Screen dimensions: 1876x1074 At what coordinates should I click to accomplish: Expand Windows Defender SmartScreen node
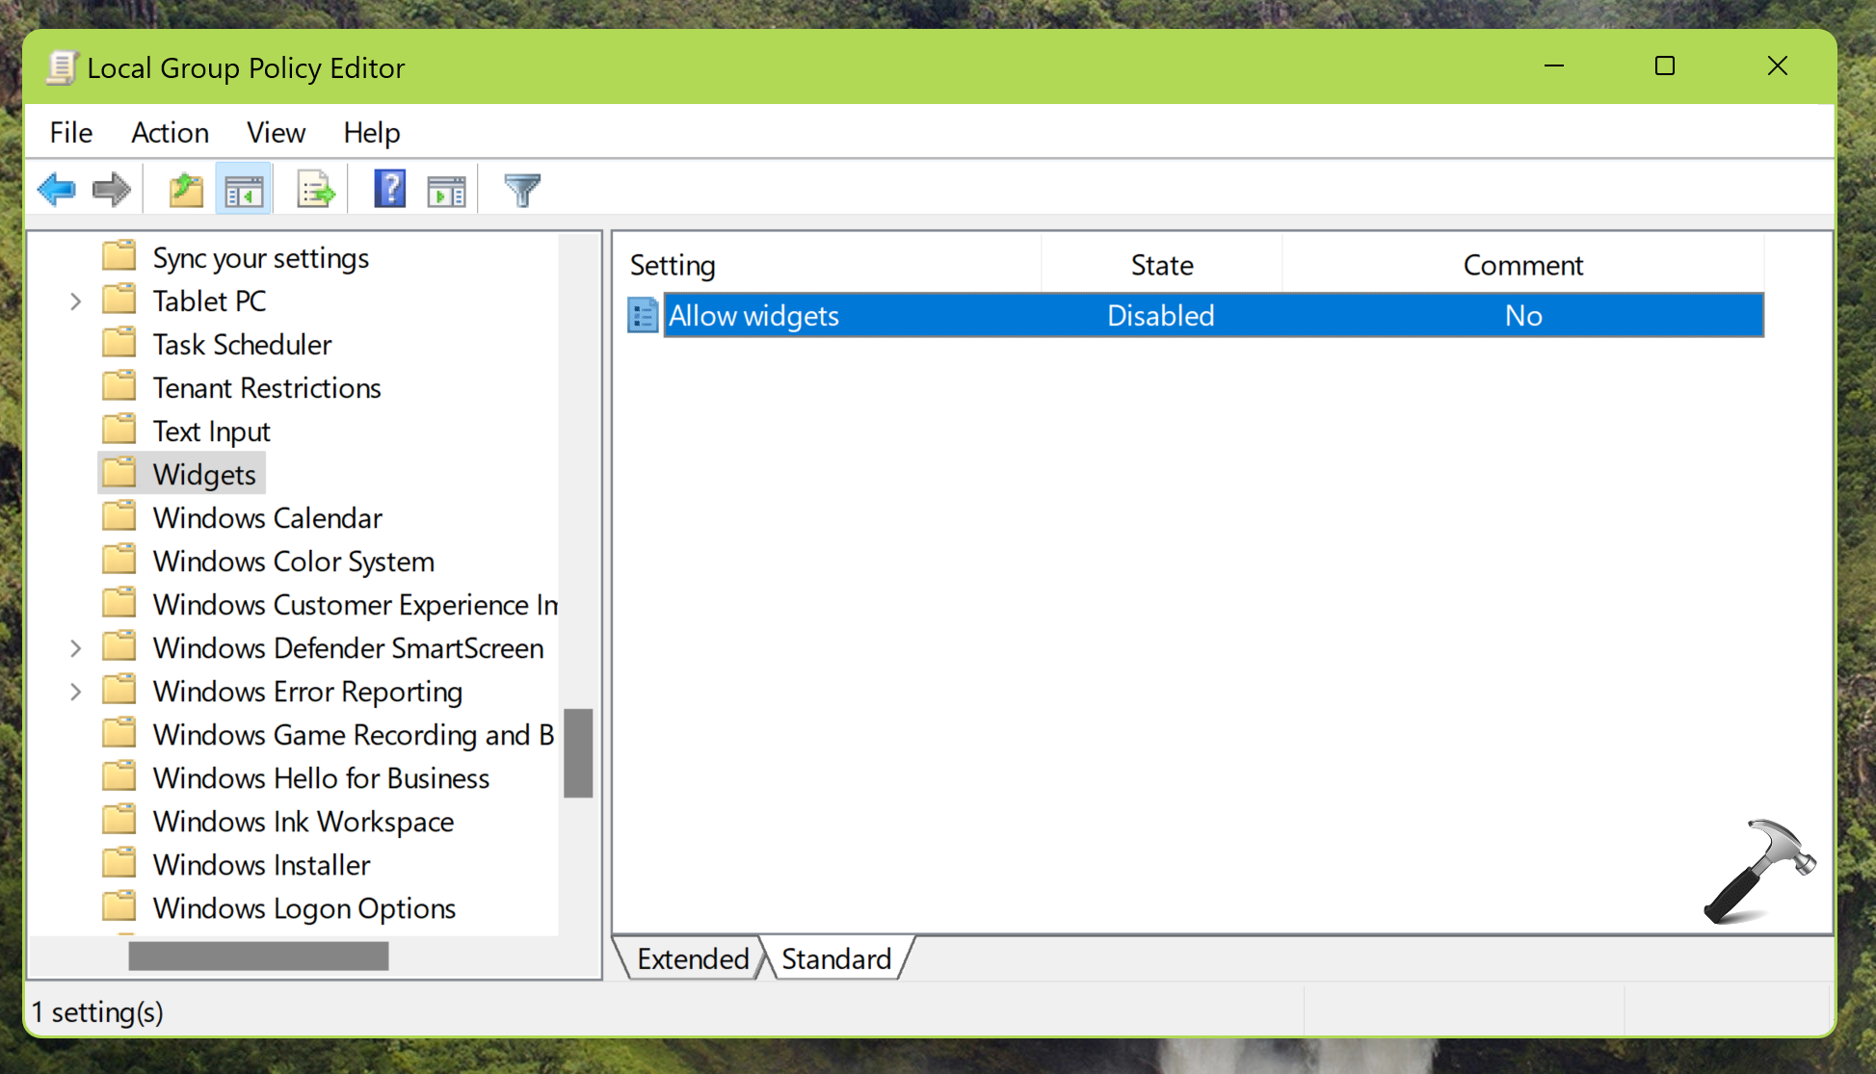(x=76, y=648)
